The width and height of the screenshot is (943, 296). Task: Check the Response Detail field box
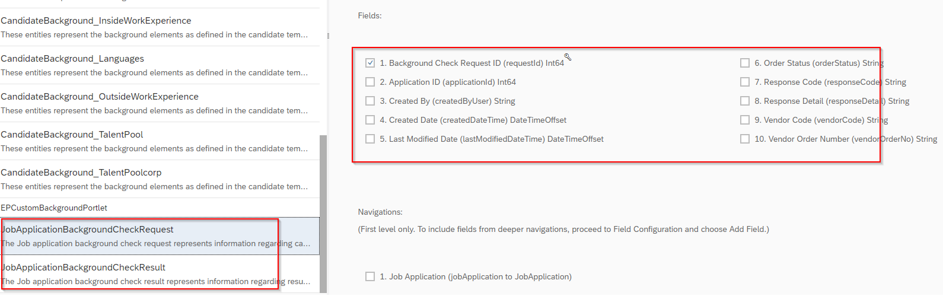click(x=745, y=101)
